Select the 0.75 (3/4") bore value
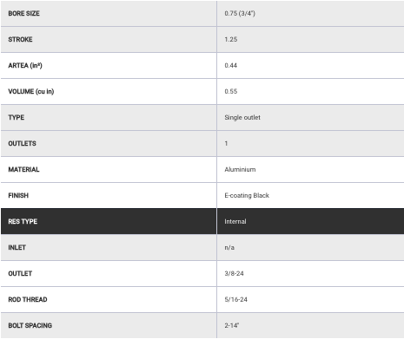The image size is (404, 339). (x=240, y=13)
